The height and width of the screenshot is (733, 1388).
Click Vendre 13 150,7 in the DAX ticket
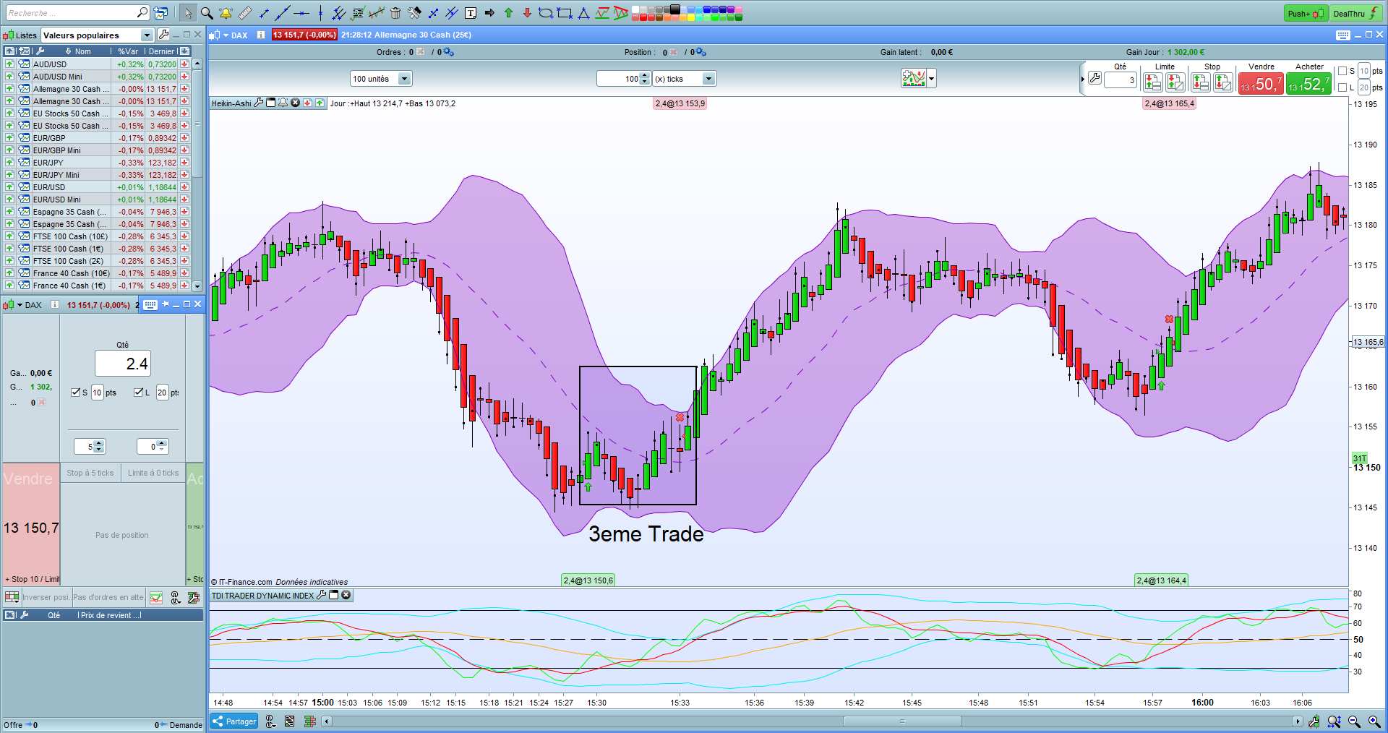tap(31, 523)
